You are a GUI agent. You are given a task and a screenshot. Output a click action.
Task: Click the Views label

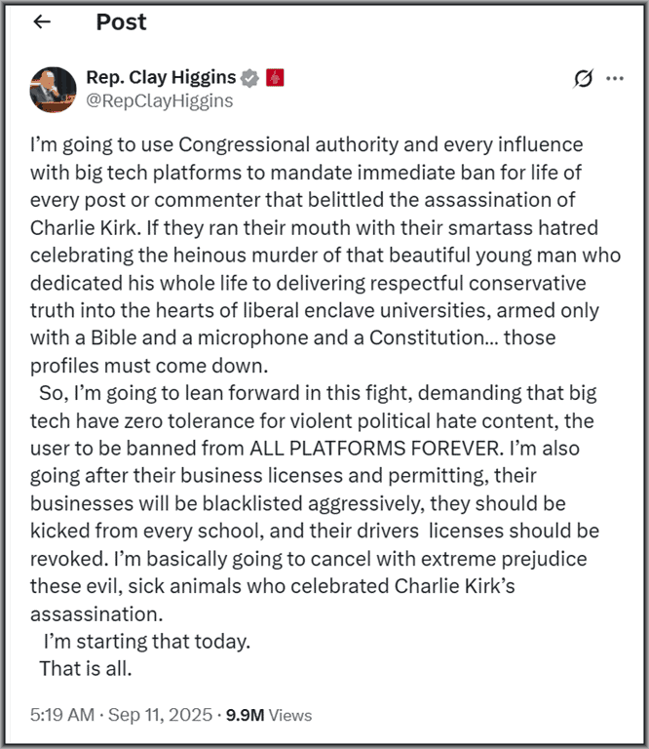tap(289, 715)
